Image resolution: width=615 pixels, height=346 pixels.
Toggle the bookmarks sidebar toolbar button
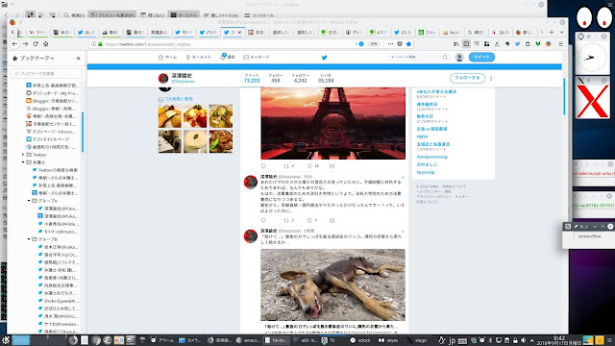[466, 44]
